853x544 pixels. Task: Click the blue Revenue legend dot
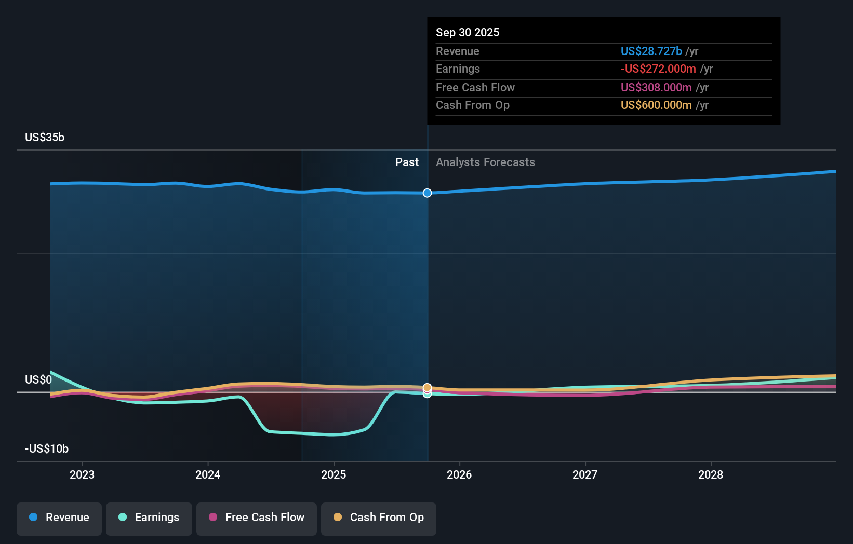33,518
